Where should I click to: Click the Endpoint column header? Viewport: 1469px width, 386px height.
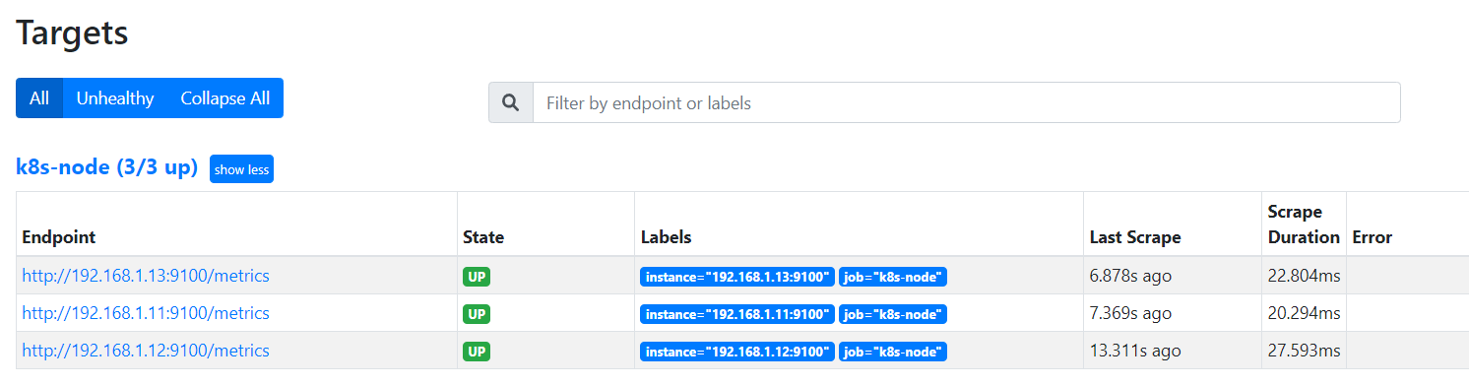point(59,237)
